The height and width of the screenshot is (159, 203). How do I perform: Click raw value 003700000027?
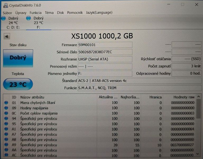point(182,145)
